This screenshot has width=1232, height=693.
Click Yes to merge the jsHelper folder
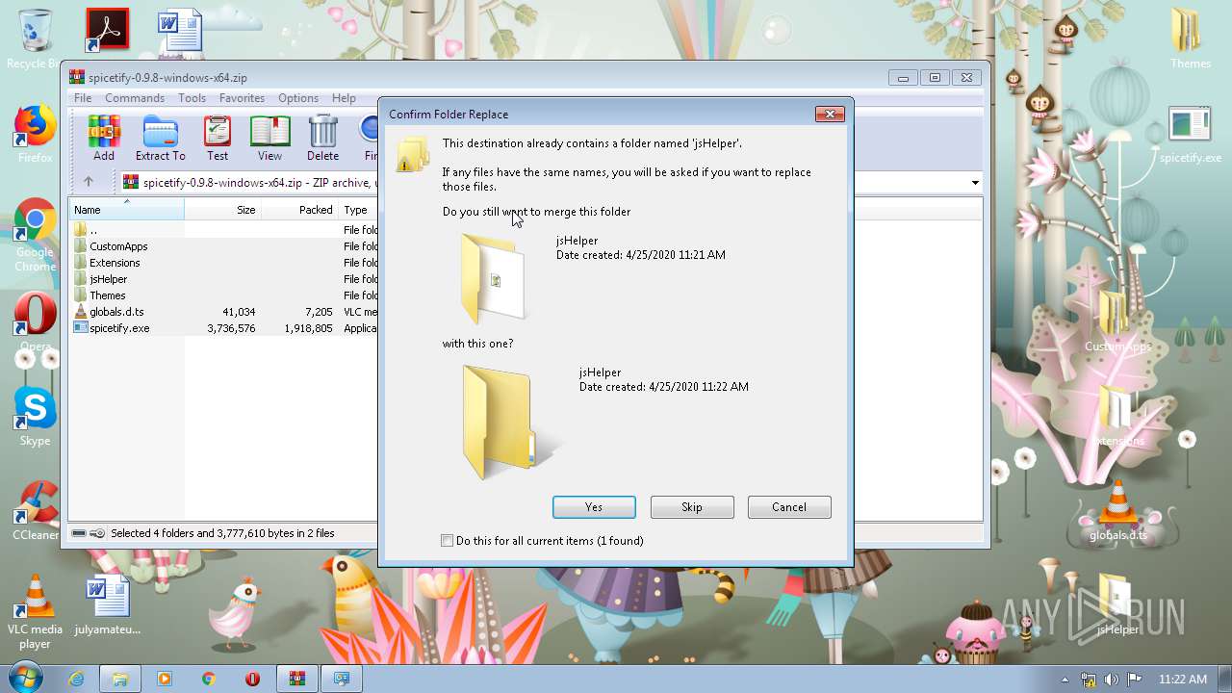pos(594,507)
